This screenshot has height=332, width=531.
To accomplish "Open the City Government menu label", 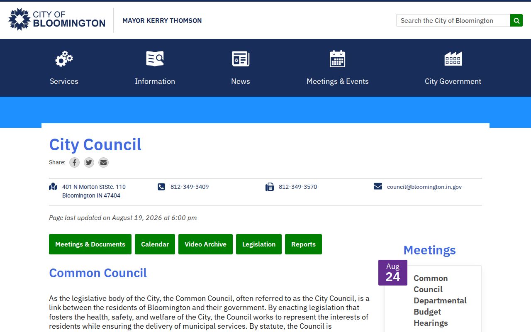I will pyautogui.click(x=453, y=81).
